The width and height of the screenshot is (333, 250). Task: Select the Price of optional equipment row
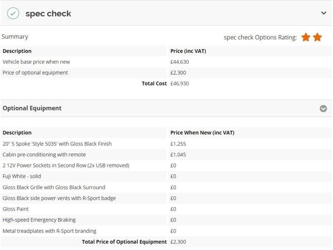click(166, 72)
